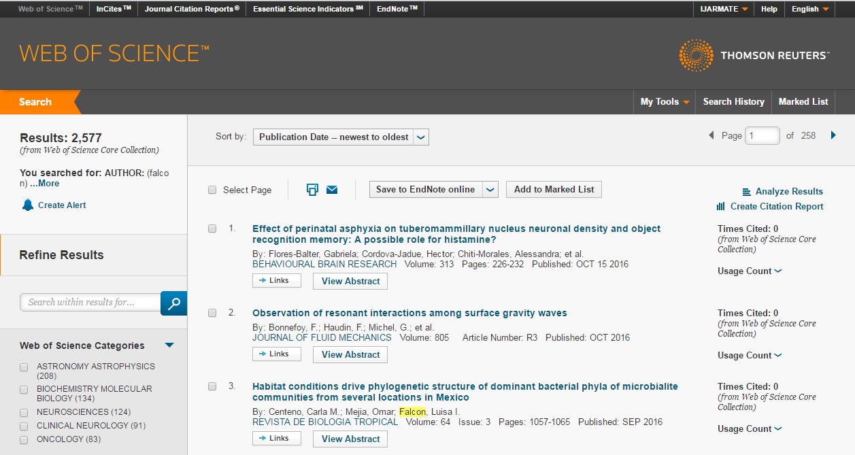Click the Create Alert bell icon
Screen dimensions: 855x455
27,205
